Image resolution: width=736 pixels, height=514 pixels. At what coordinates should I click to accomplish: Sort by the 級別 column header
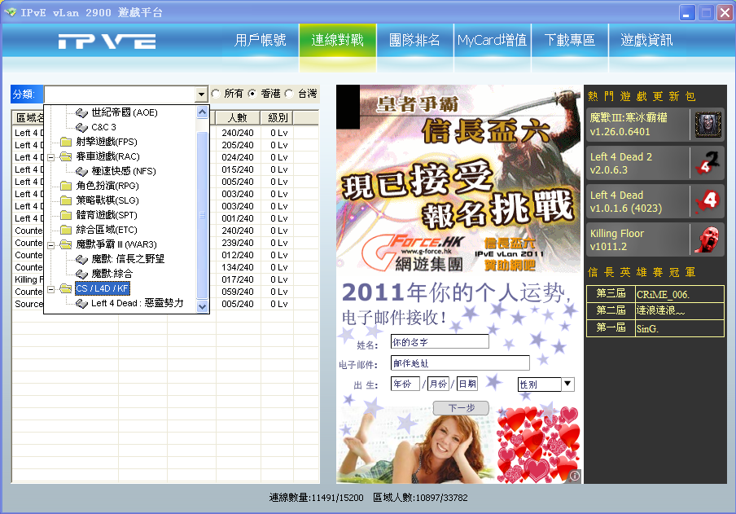[x=278, y=117]
